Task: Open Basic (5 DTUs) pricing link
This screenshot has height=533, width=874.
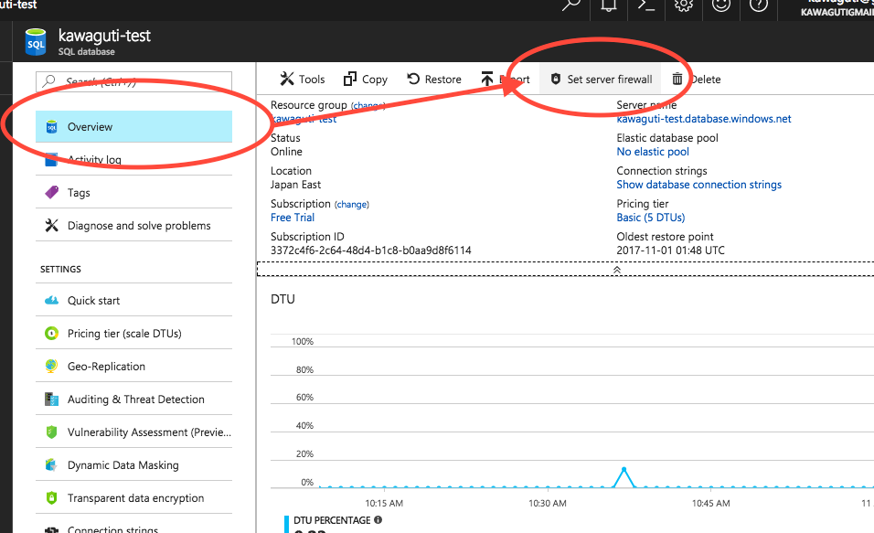Action: (x=651, y=218)
